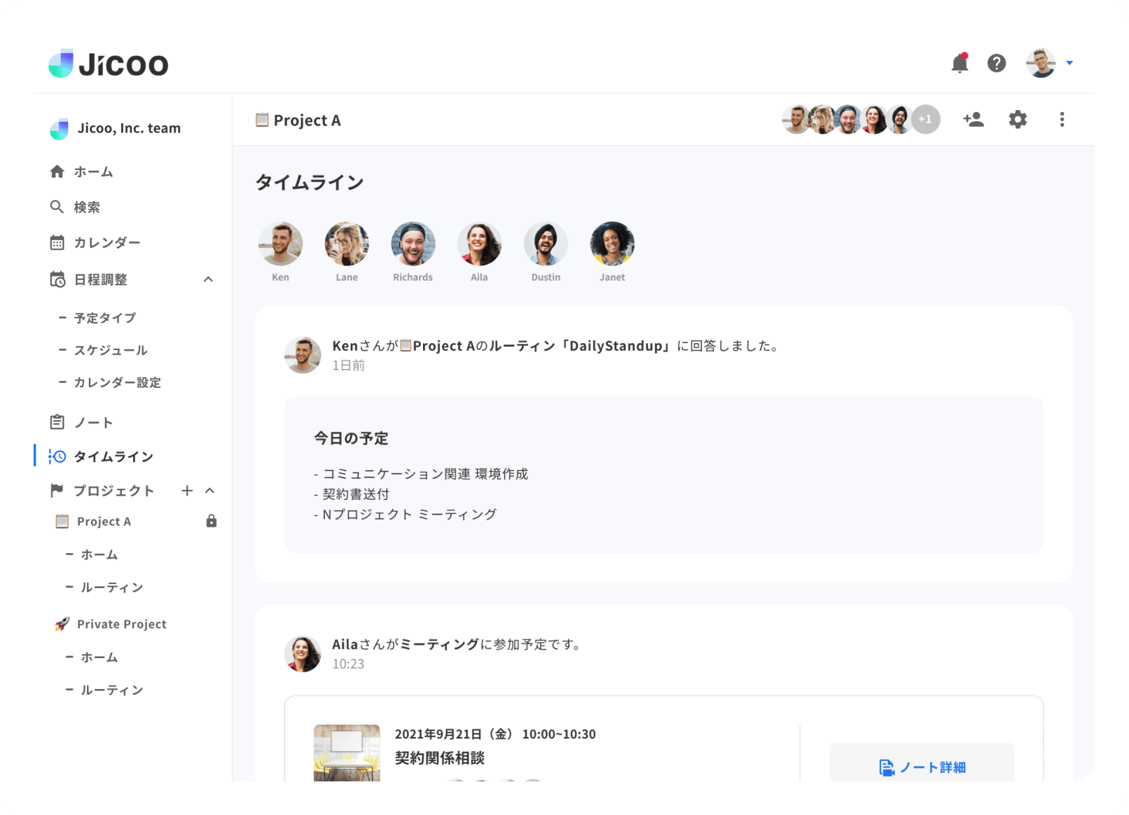
Task: Add a member using the person-plus icon
Action: 973,119
